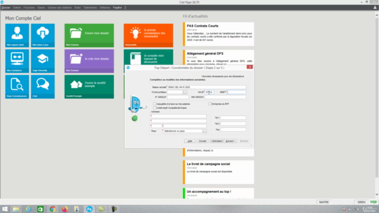Open the Base Connaissances tile
Viewport: 379px width, 213px height.
tap(17, 87)
